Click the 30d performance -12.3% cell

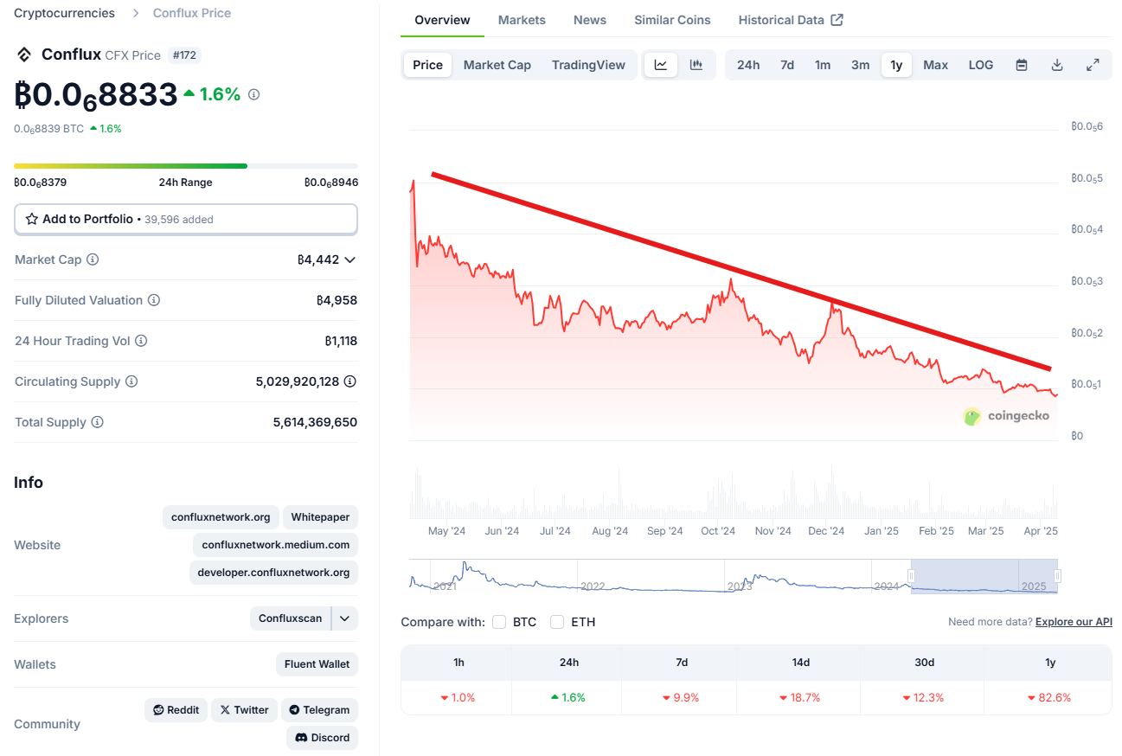click(923, 697)
